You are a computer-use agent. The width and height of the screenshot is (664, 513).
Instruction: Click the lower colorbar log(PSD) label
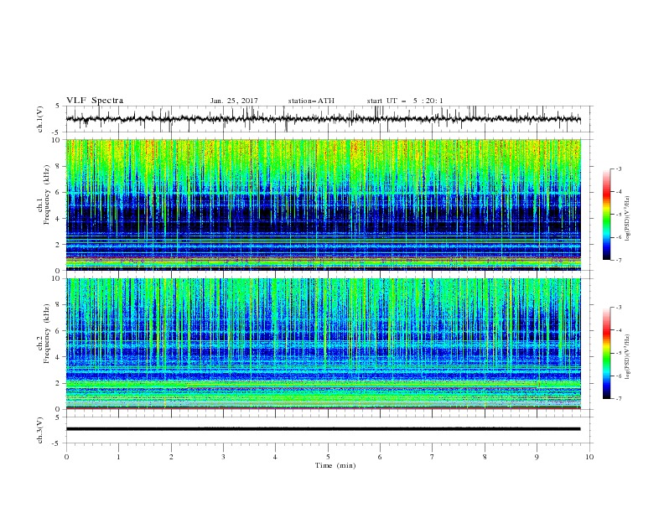628,357
